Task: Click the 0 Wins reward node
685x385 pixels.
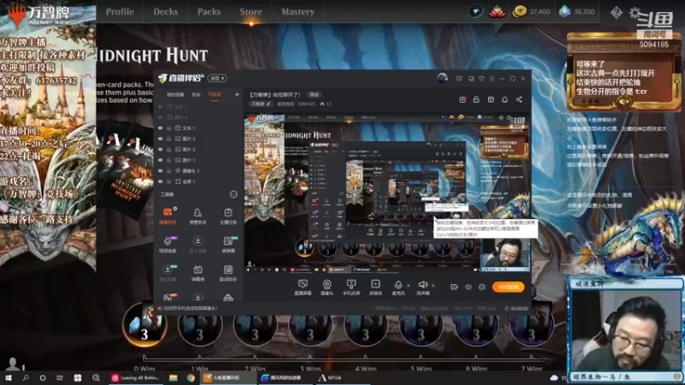Action: [145, 325]
